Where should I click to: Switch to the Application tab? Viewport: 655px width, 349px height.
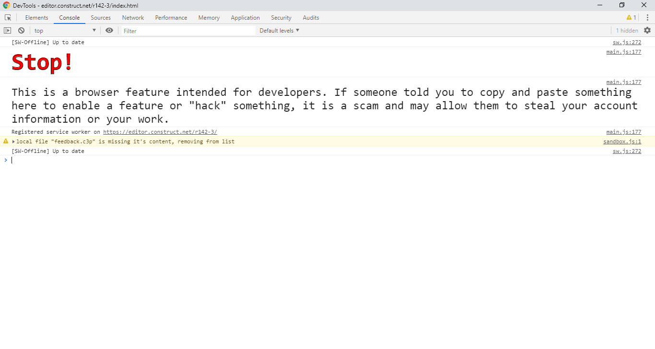click(245, 17)
